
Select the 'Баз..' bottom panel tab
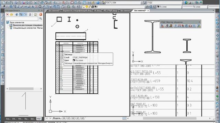[33, 119]
